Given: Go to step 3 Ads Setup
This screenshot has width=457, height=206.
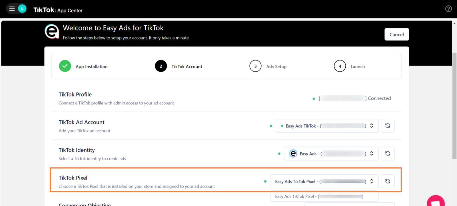Looking at the screenshot, I should [x=255, y=66].
